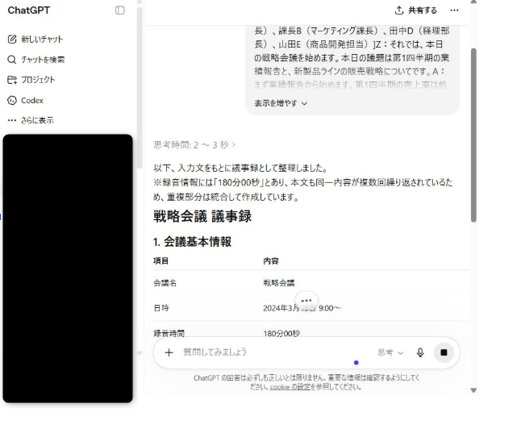Image resolution: width=517 pixels, height=429 pixels.
Task: Expand message with 表示を増やす
Action: 281,103
